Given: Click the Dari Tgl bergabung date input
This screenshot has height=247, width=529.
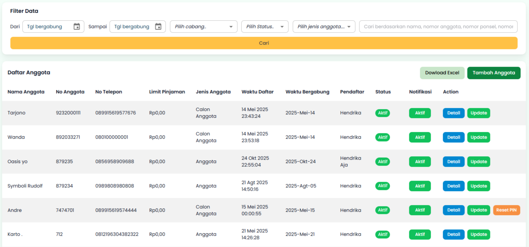Looking at the screenshot, I should tap(47, 27).
